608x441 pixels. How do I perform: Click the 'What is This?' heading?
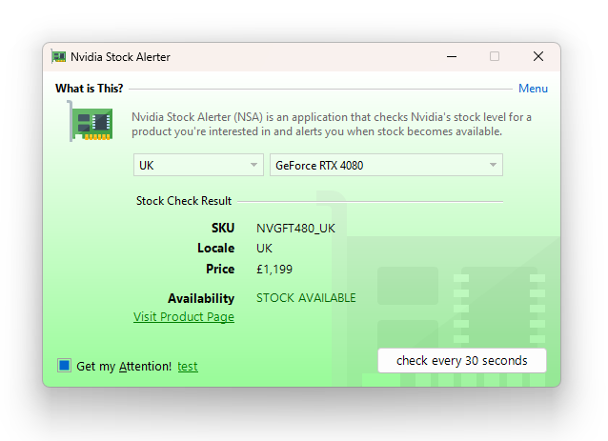click(x=89, y=89)
